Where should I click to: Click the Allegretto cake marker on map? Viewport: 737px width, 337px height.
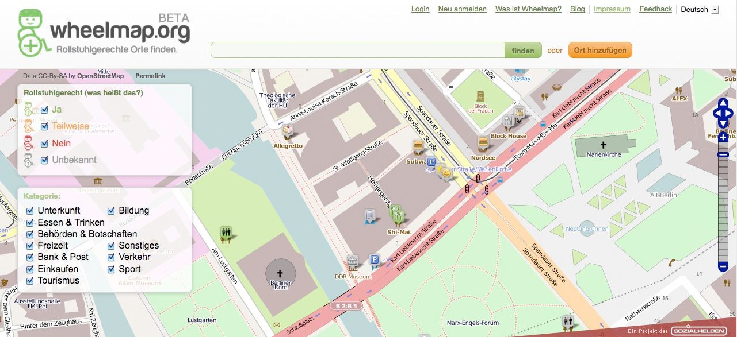(287, 132)
